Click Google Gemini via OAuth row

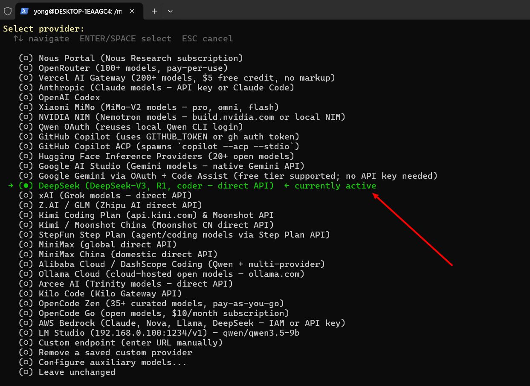pyautogui.click(x=228, y=176)
